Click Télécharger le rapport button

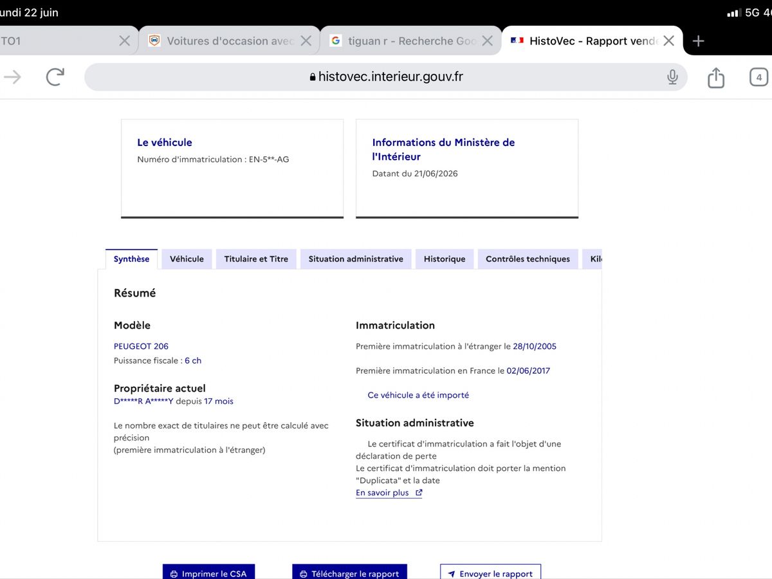click(349, 572)
